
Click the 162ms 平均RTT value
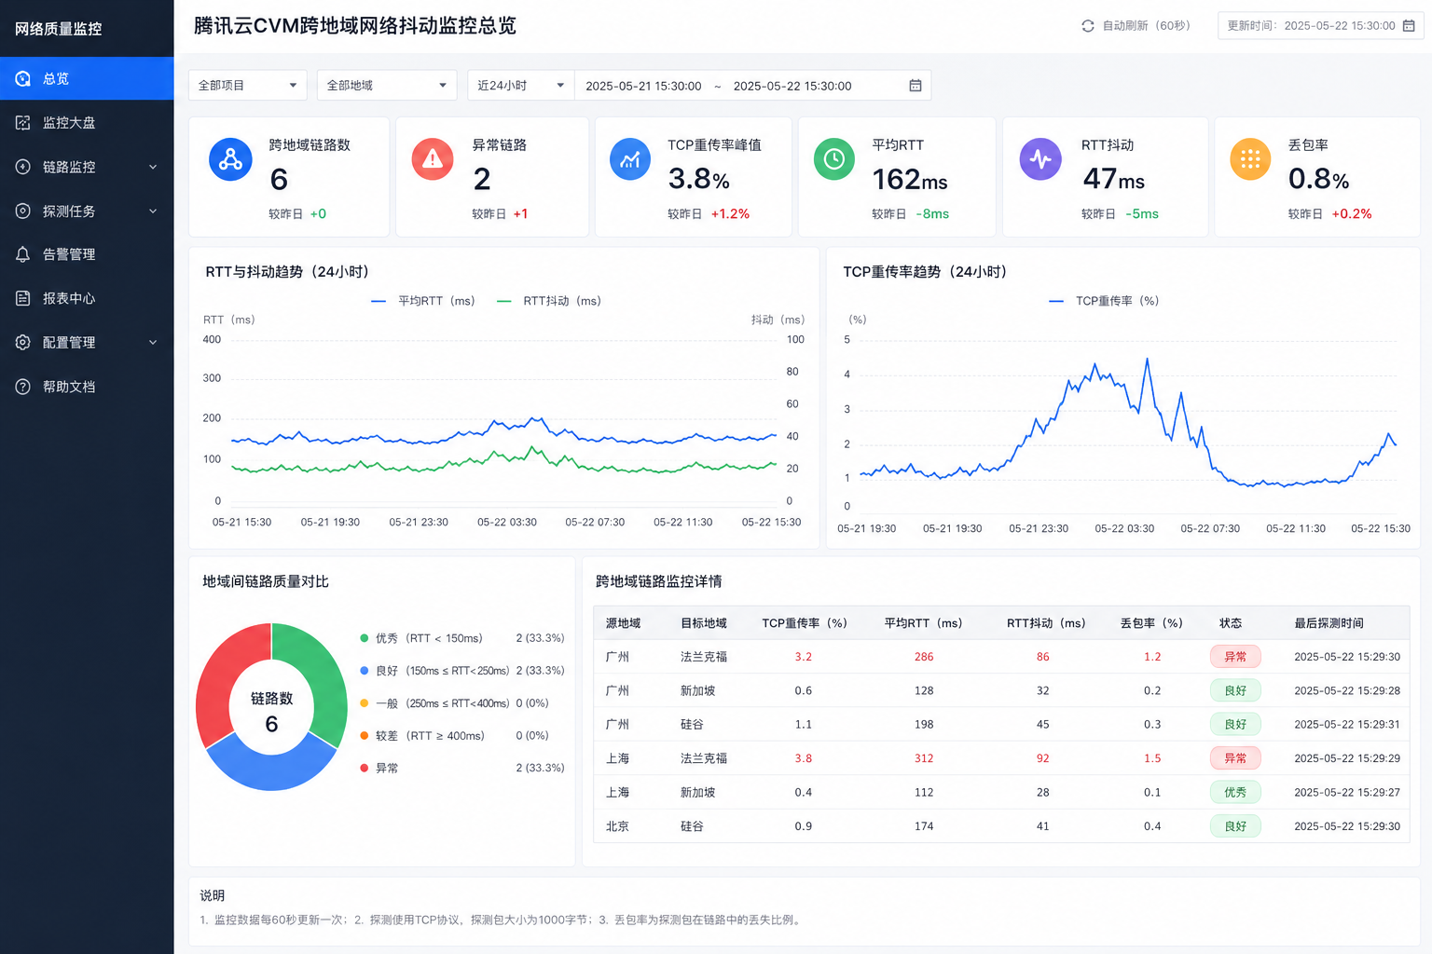pos(910,179)
